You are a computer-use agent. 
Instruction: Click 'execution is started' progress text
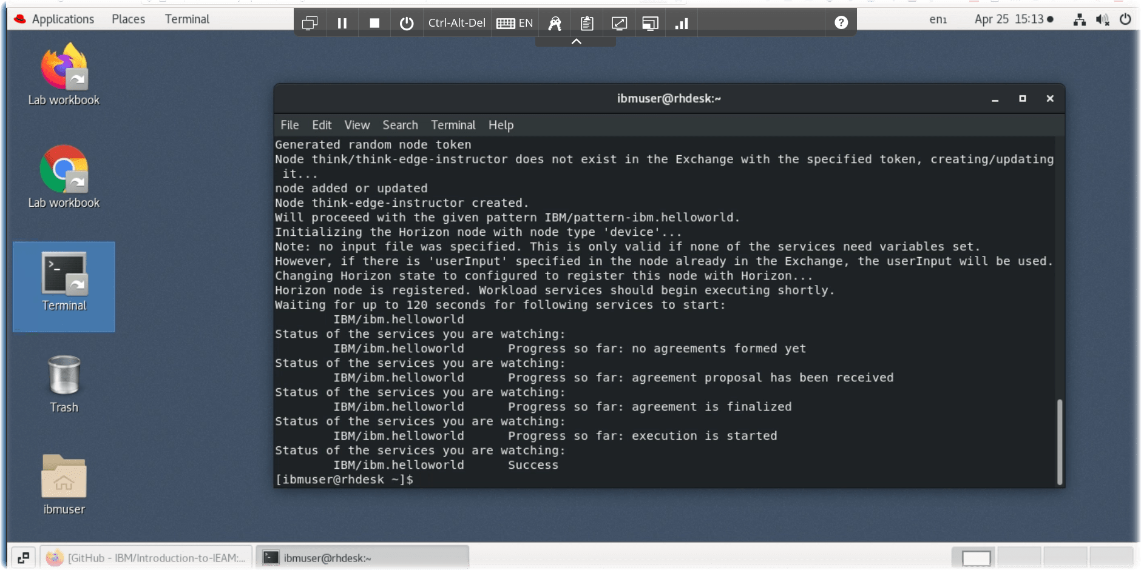point(704,436)
